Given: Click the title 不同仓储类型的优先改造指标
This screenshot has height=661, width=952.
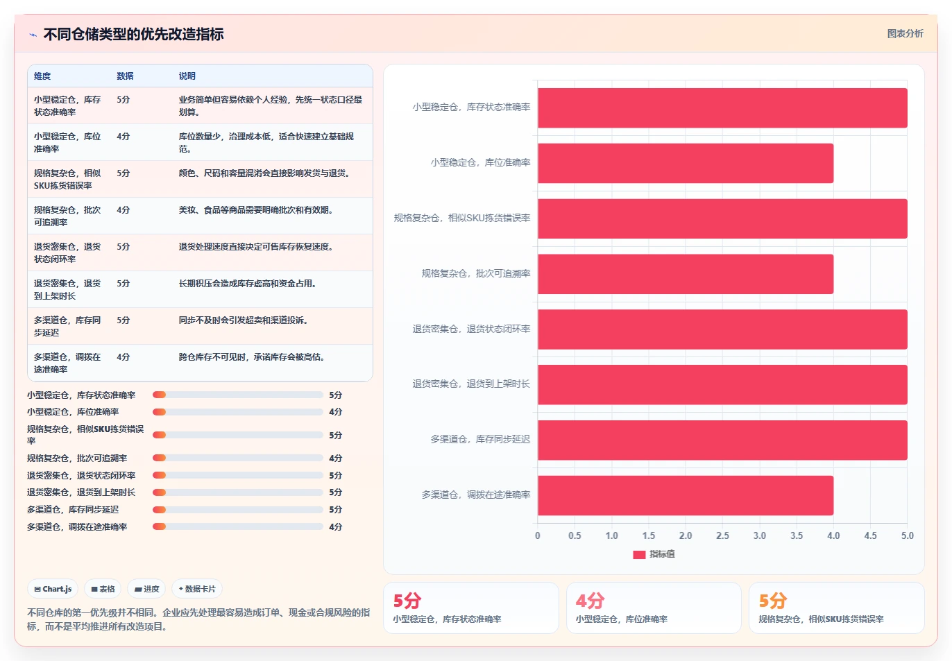Looking at the screenshot, I should click(x=133, y=34).
